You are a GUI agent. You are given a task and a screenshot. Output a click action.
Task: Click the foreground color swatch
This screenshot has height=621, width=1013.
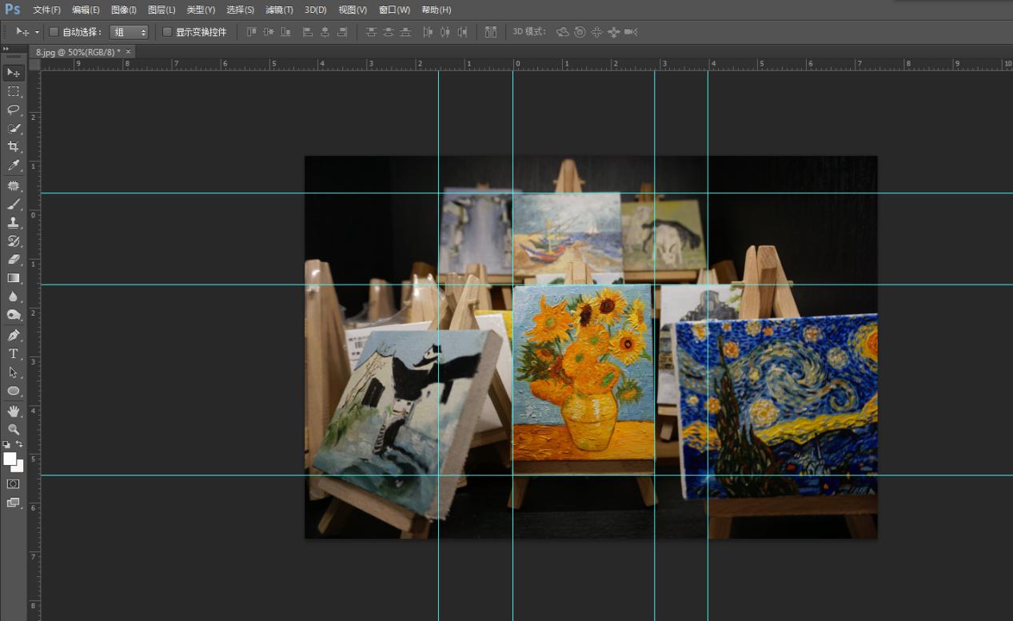tap(10, 458)
